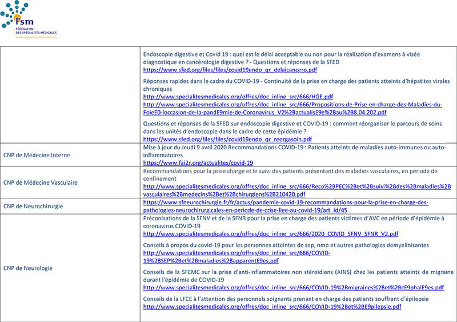Click 'Conseils de la SFEMC' text

pos(171,272)
